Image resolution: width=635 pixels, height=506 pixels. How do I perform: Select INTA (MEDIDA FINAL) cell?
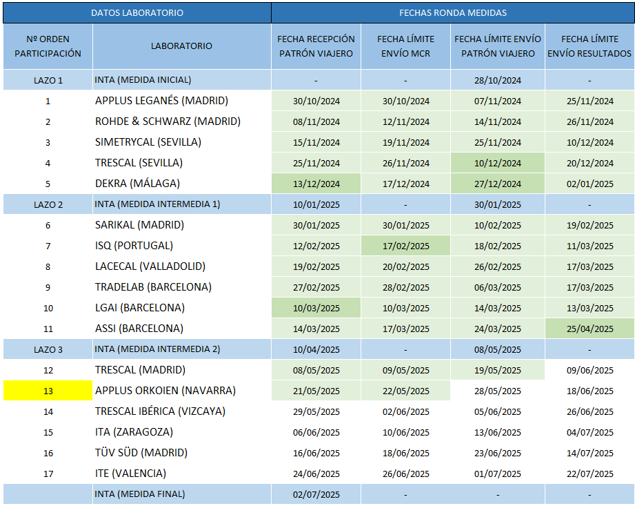(x=182, y=494)
